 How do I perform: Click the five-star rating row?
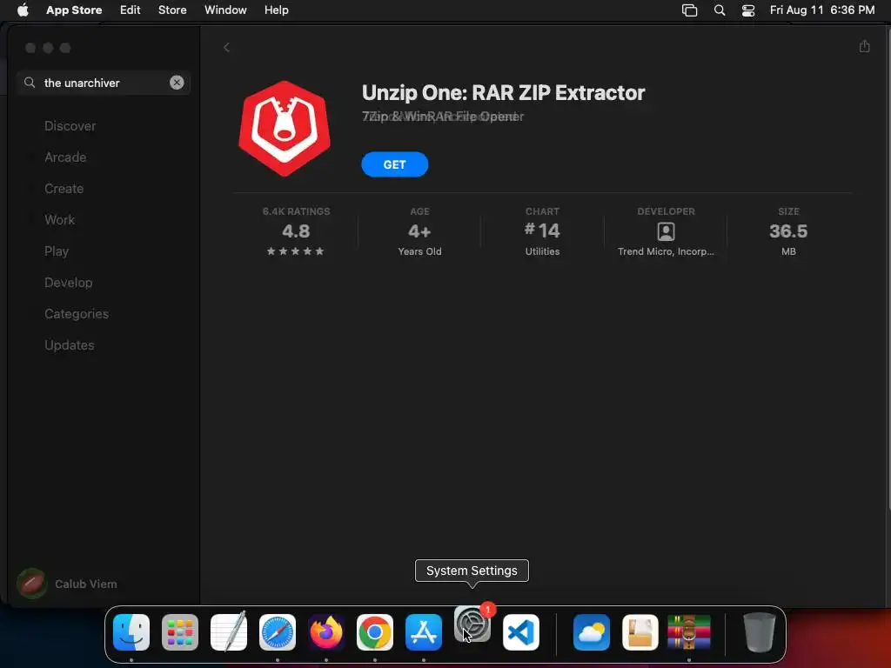pos(296,251)
